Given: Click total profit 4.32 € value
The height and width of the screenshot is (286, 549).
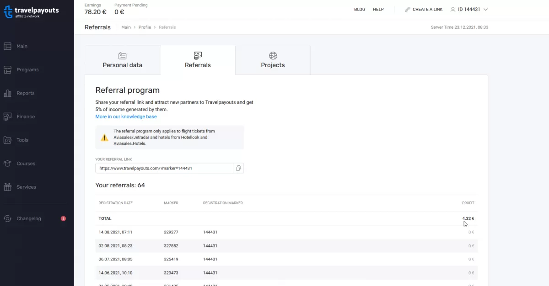Looking at the screenshot, I should coord(468,218).
